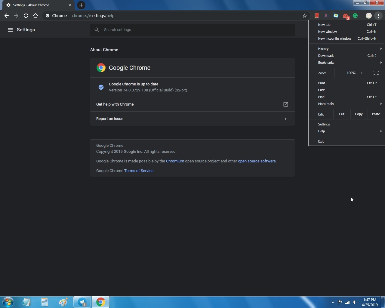Close the Settings - About Chrome tab
Screen dimensions: 385x308
69,5
